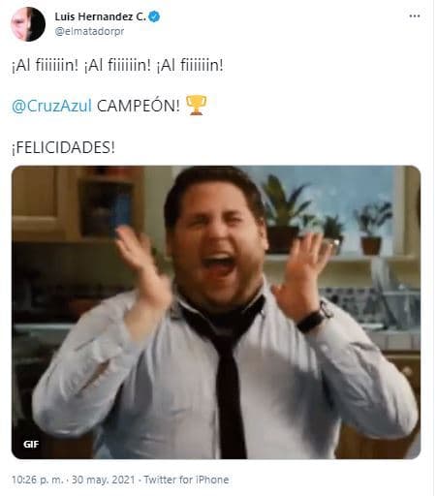Click the 10:26 p. m. timestamp

click(38, 480)
